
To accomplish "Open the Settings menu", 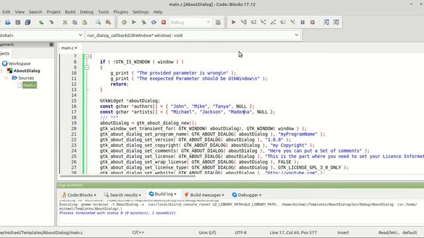I will pos(140,12).
